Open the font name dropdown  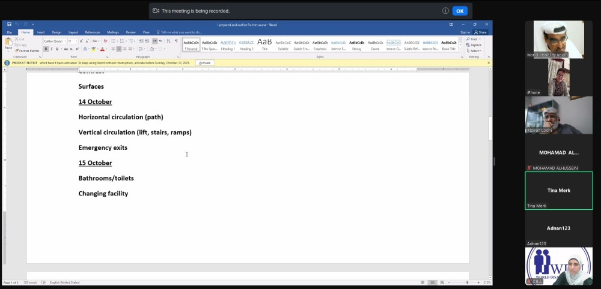pyautogui.click(x=66, y=41)
